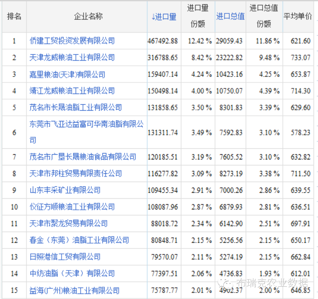The height and width of the screenshot is (299, 318).
Task: Select 靖江龙威粮油工业有限公司 link
Action: point(72,91)
